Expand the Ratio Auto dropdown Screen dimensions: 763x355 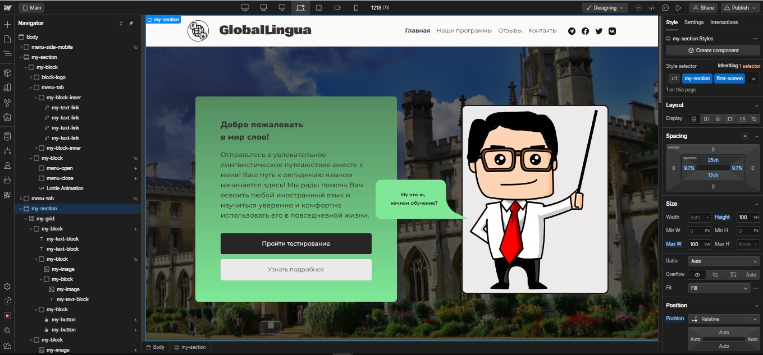[724, 261]
